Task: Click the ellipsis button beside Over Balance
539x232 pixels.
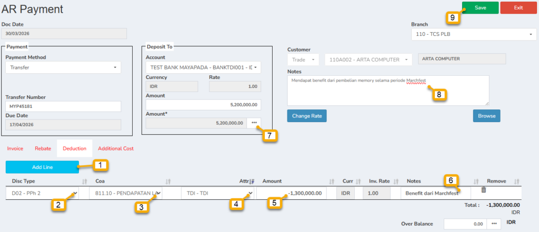Action: (x=494, y=224)
